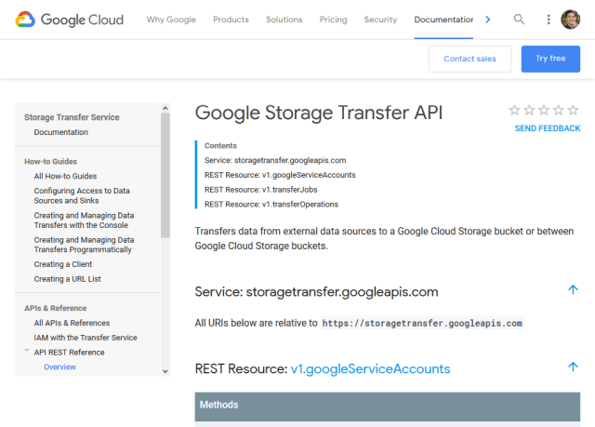Open IAM with the Transfer Service item
The height and width of the screenshot is (427, 595).
[86, 338]
